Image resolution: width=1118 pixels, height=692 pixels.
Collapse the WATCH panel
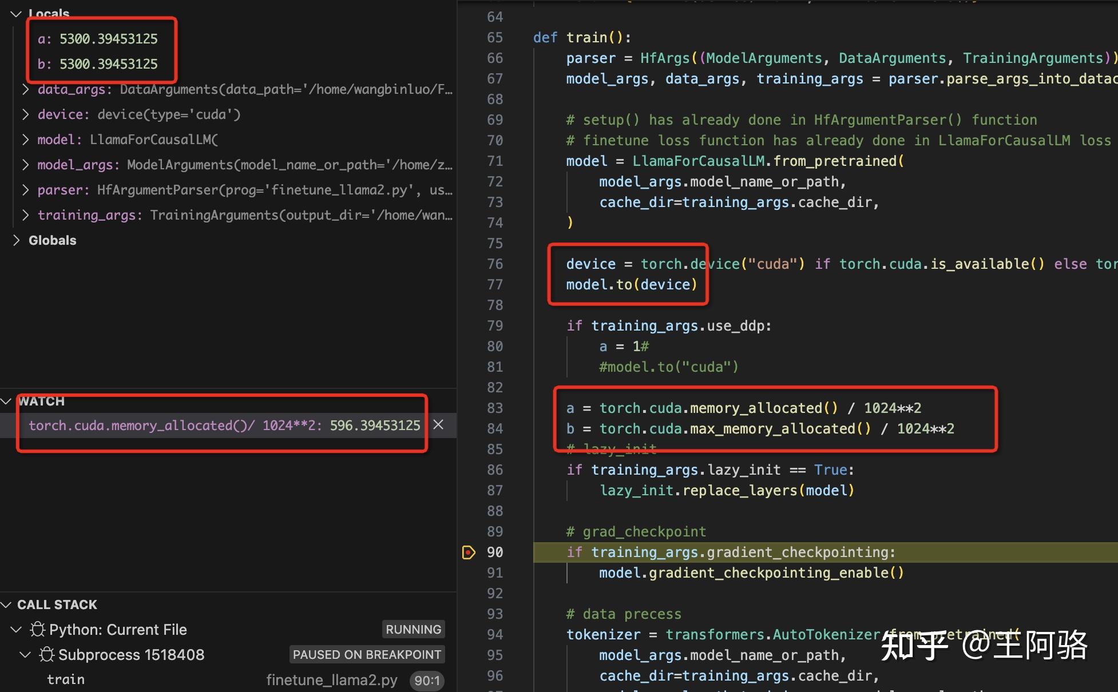[6, 401]
